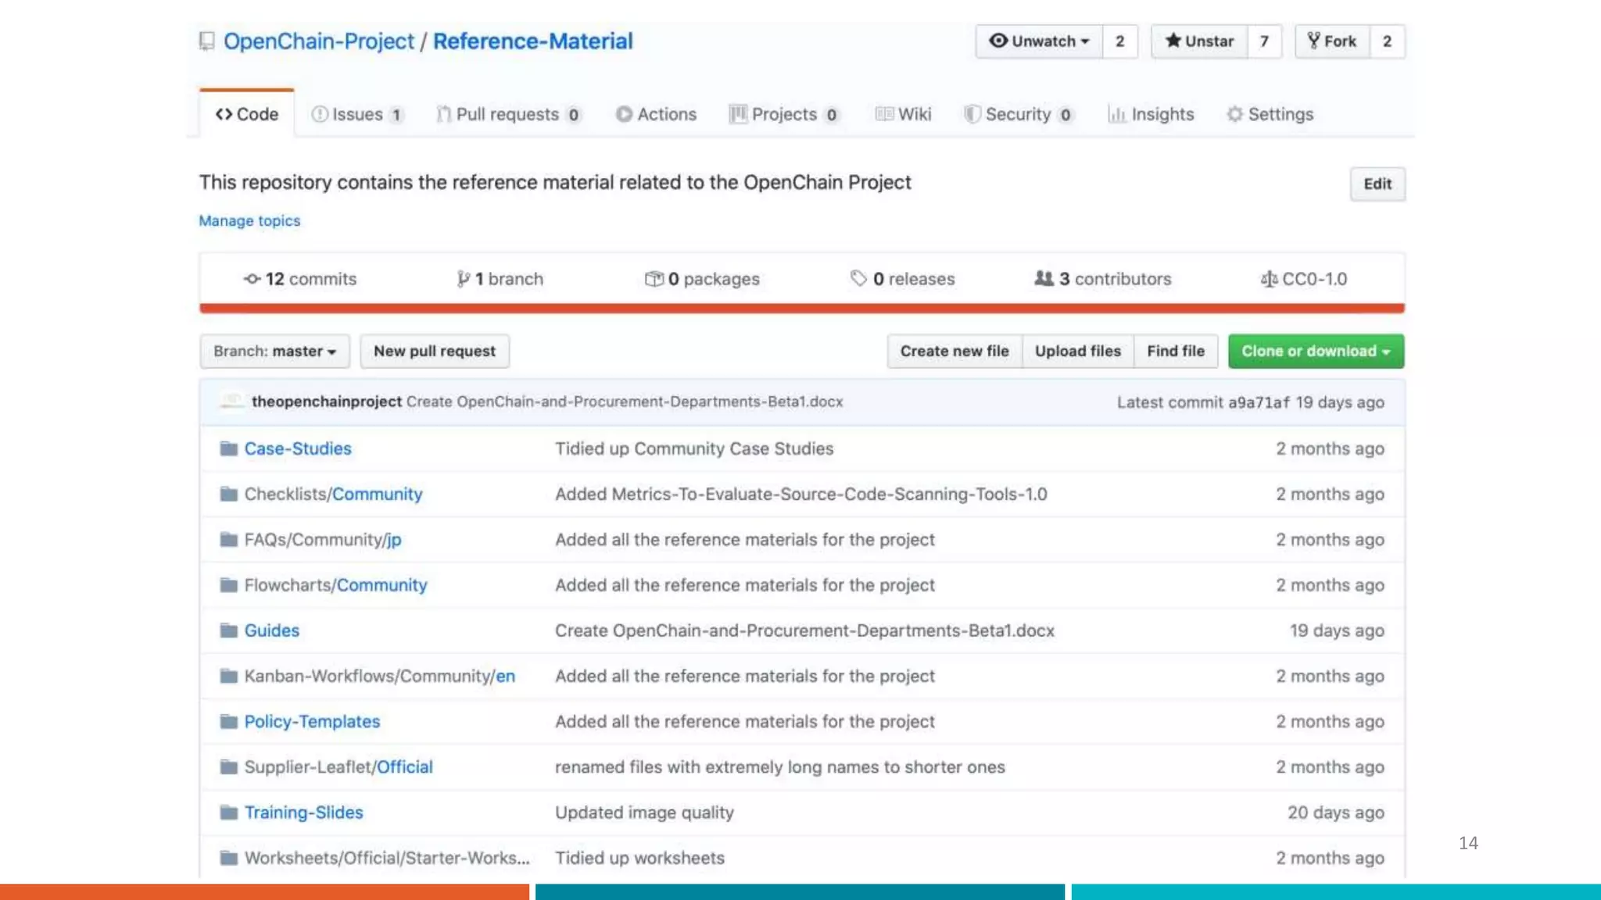Open the Unwatch dropdown

pos(1039,41)
